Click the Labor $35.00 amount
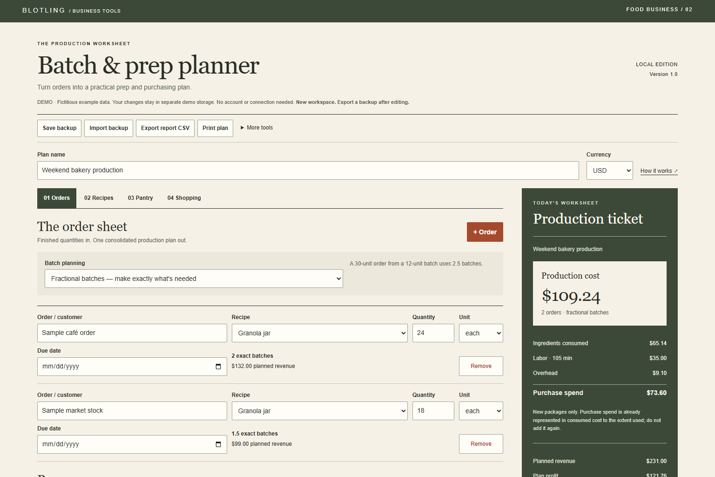715x477 pixels. coord(658,358)
